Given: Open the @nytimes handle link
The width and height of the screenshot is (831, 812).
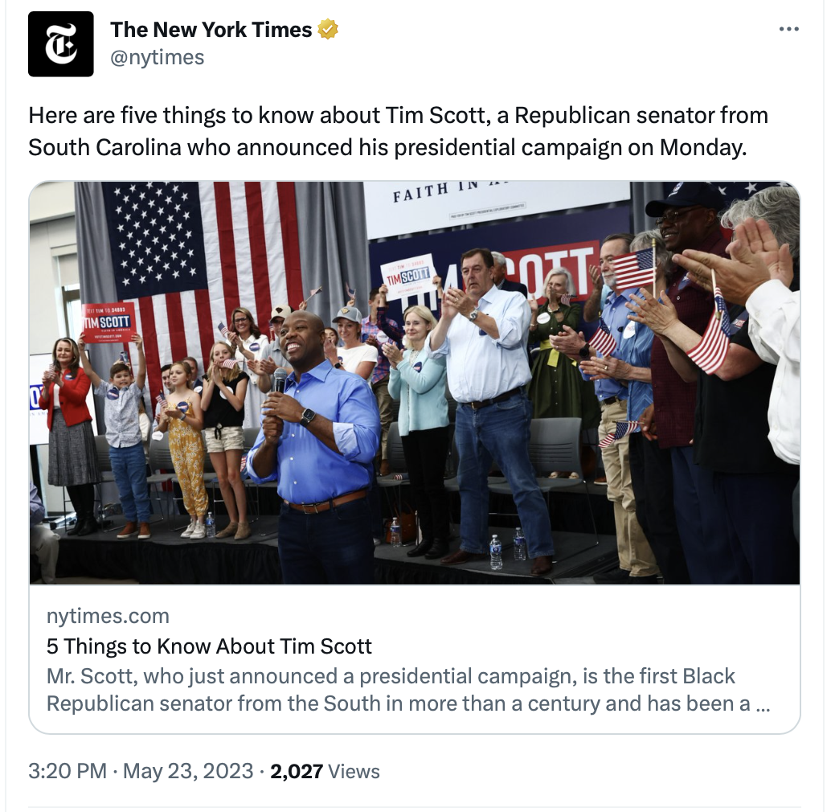Looking at the screenshot, I should [x=157, y=57].
